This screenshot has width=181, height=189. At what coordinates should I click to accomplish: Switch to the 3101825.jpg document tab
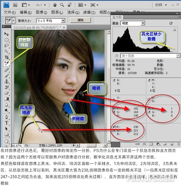click(37, 28)
